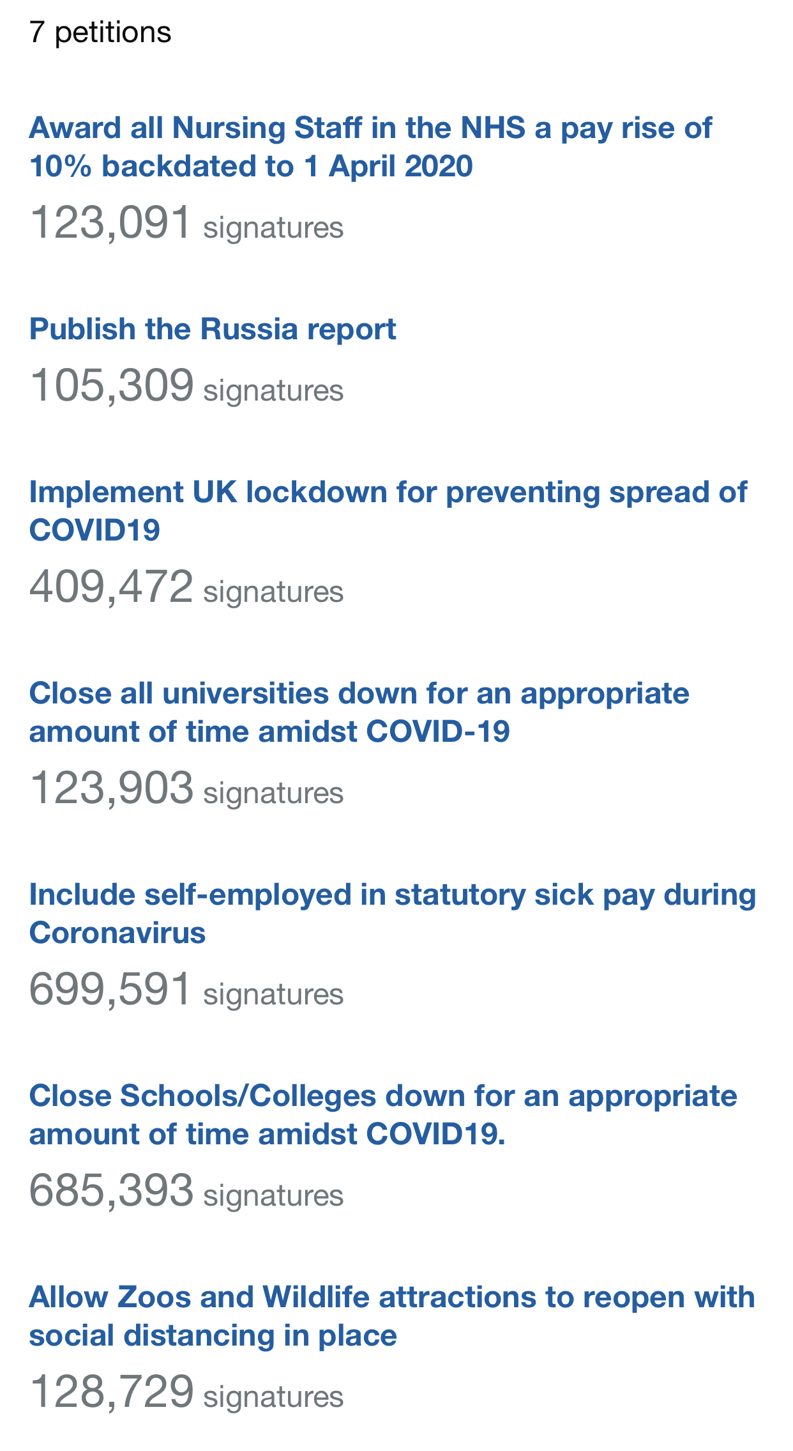Viewport: 793px width, 1451px height.
Task: Click the 699,591 signature count
Action: pos(110,989)
